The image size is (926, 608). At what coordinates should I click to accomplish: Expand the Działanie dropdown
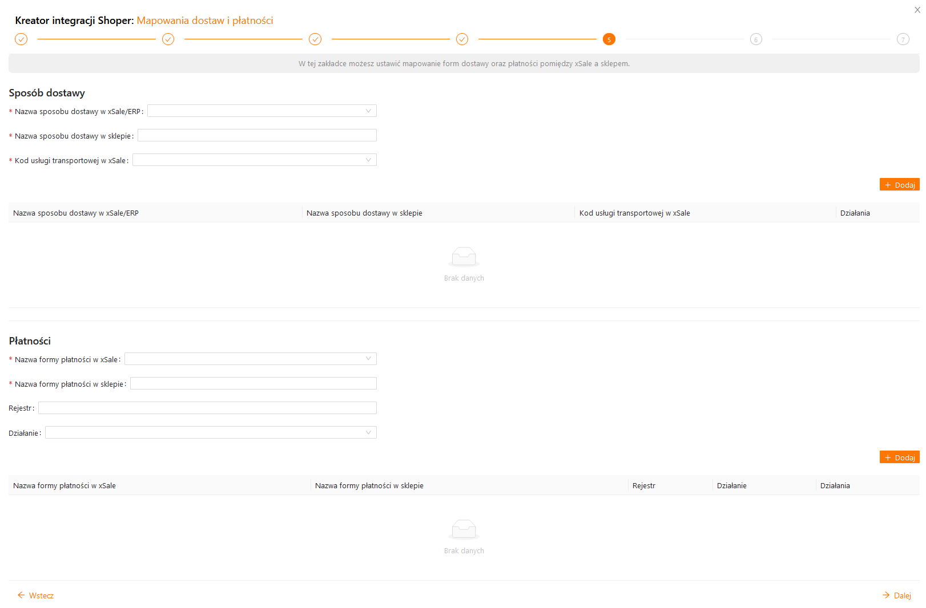211,433
